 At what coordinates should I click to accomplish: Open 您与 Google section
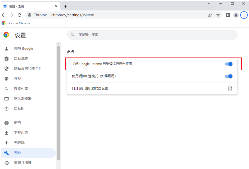(x=28, y=49)
